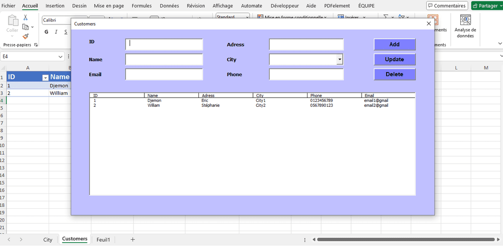Click the Delete button in Customers form
Screen dimensions: 503x246
394,74
